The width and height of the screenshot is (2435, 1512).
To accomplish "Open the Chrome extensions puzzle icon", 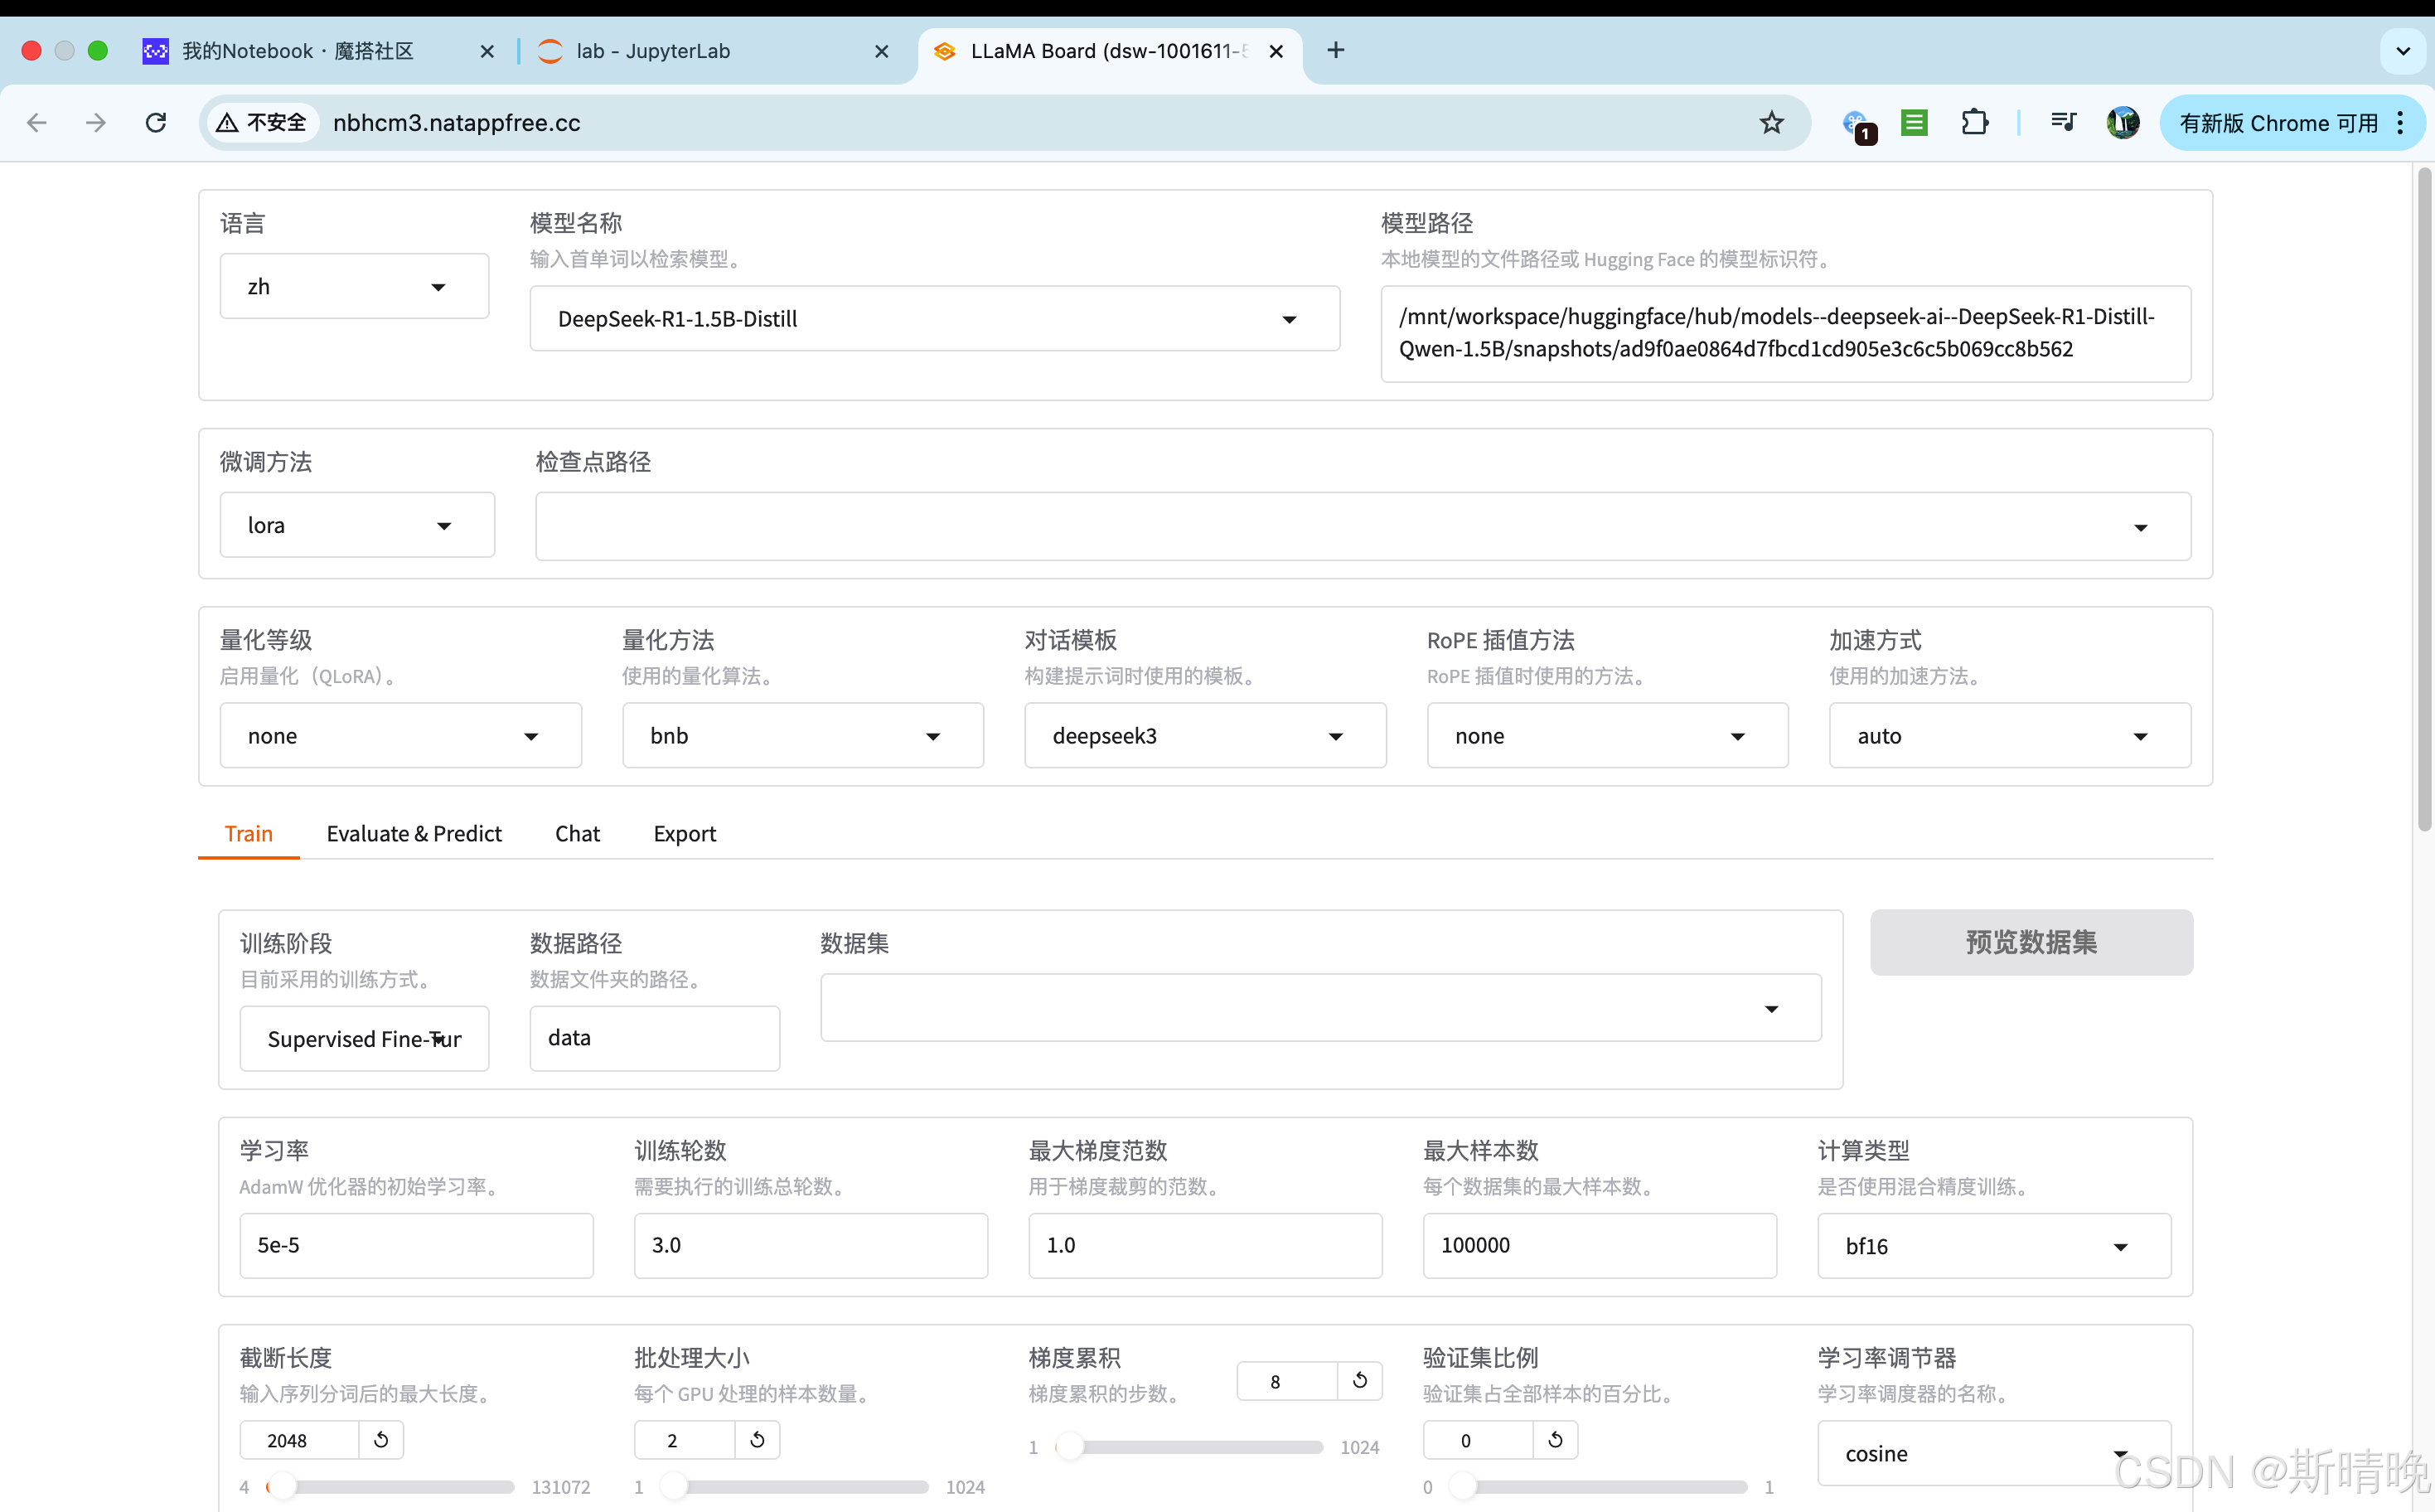I will [1974, 123].
